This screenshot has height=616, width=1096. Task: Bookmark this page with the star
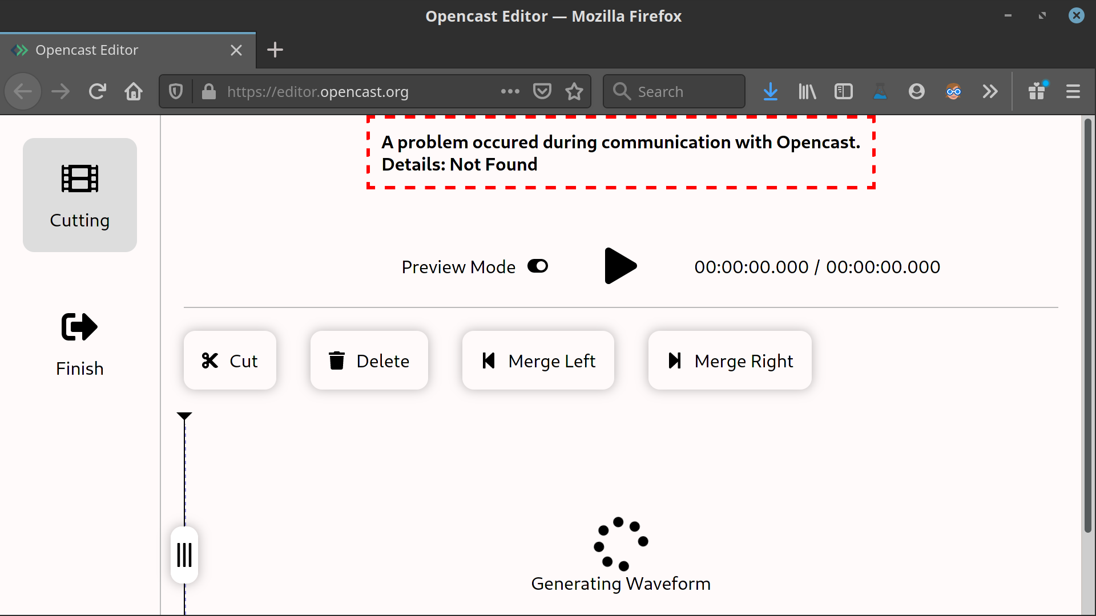(574, 91)
